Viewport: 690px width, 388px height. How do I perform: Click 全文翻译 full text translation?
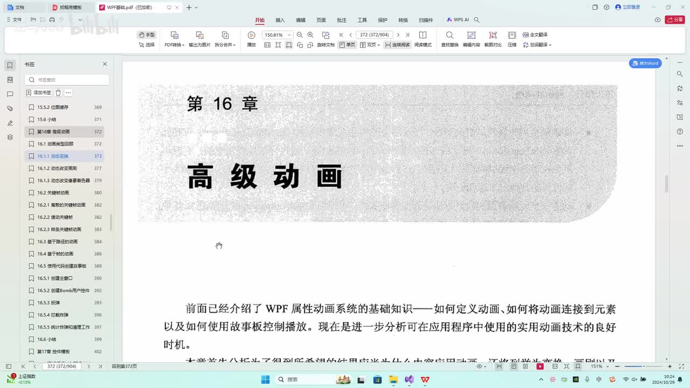point(535,34)
